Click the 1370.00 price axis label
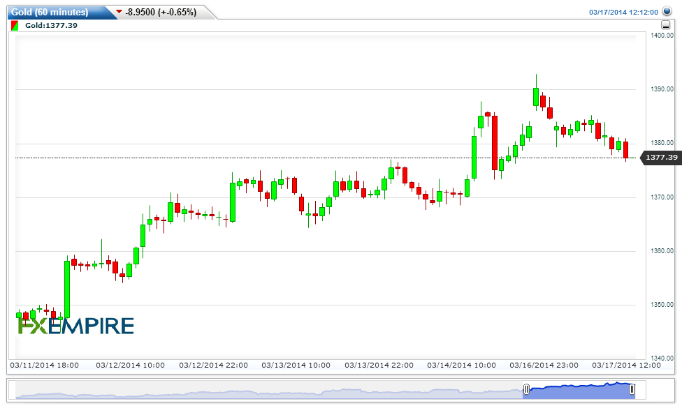This screenshot has height=408, width=682. click(x=662, y=197)
